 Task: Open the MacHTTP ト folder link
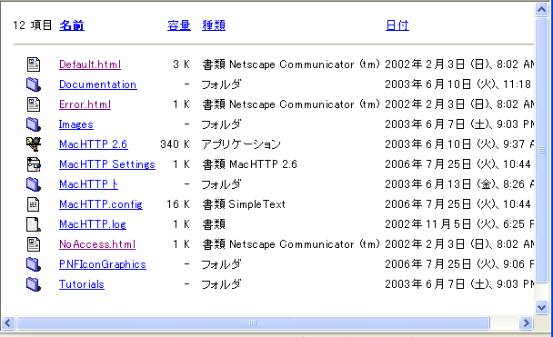point(88,184)
